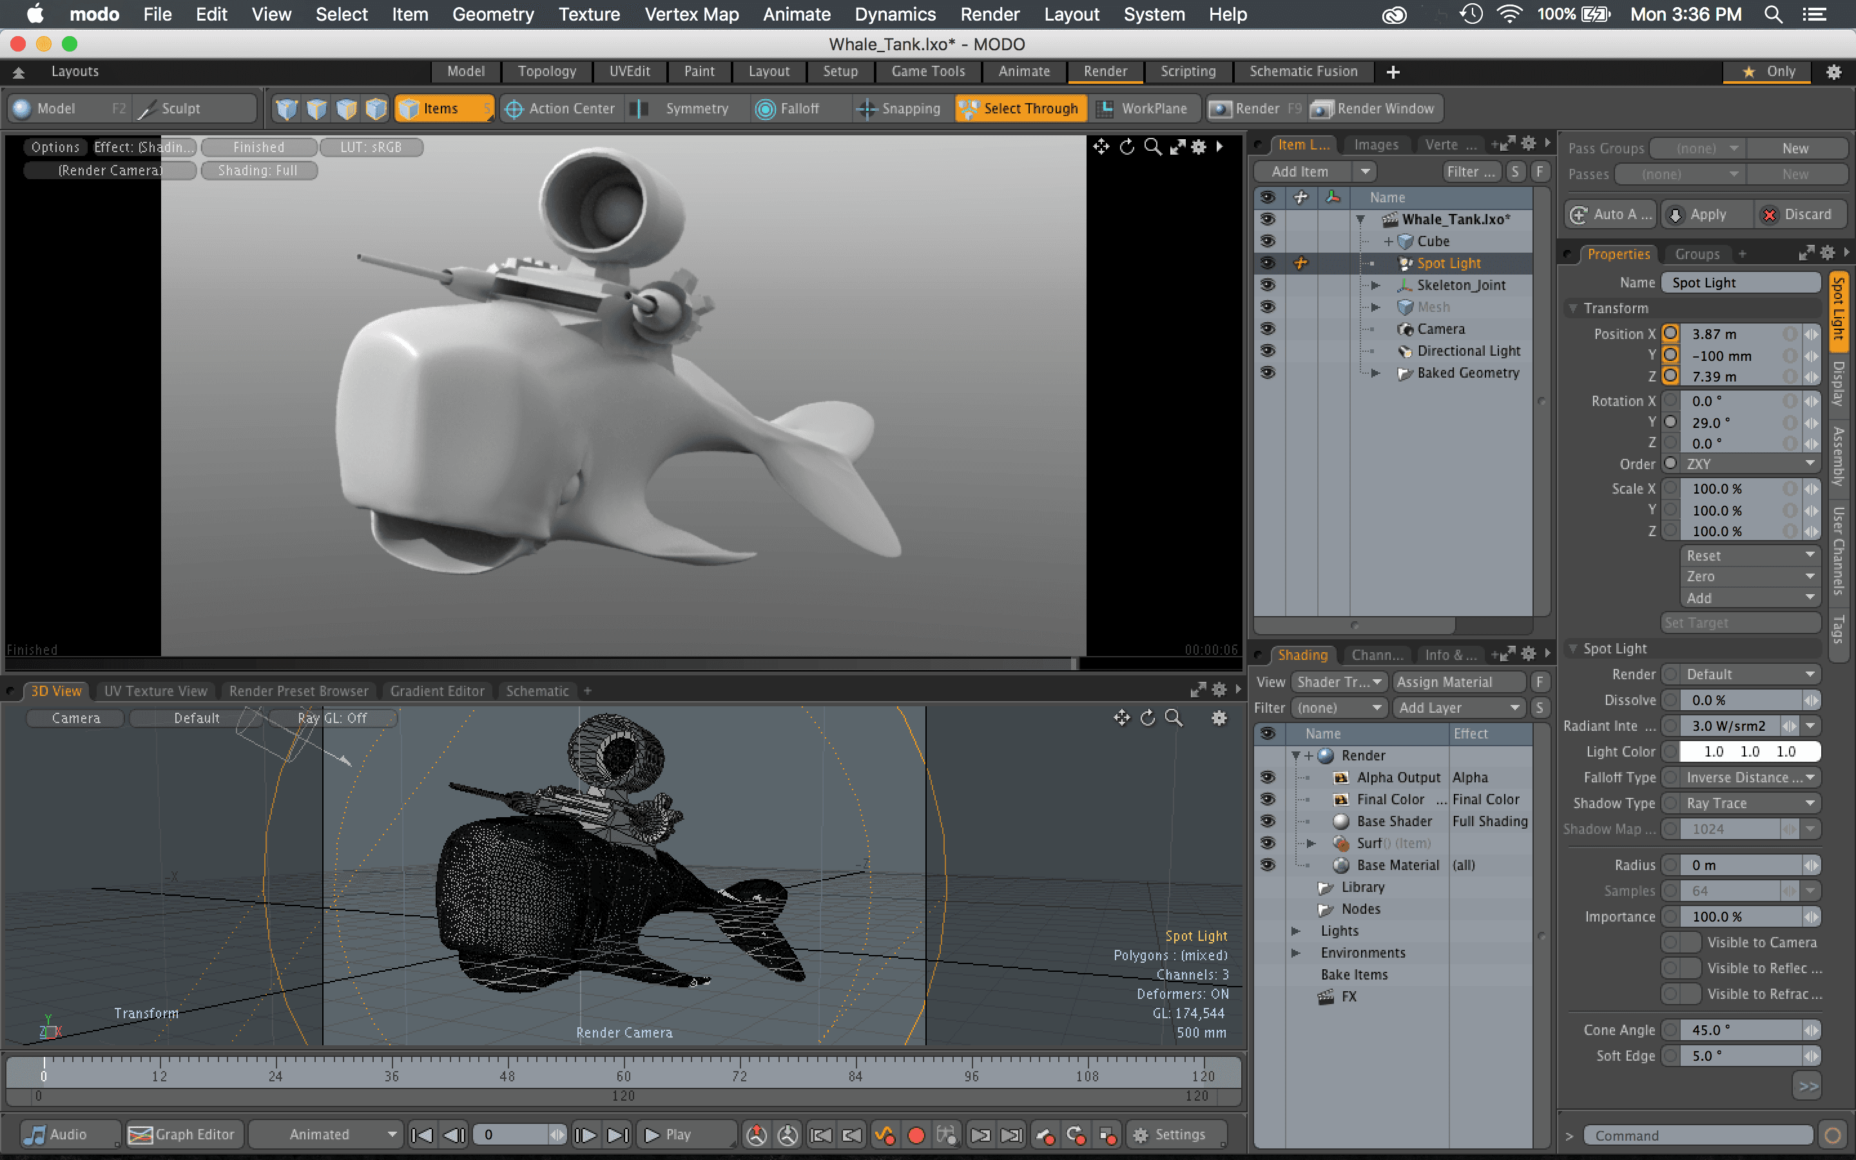Click the Cone Angle input field
The width and height of the screenshot is (1856, 1160).
pyautogui.click(x=1741, y=1030)
